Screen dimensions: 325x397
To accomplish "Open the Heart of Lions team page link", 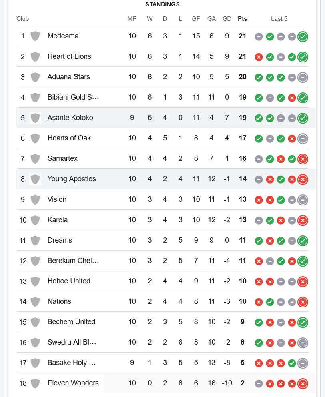I will click(x=69, y=56).
